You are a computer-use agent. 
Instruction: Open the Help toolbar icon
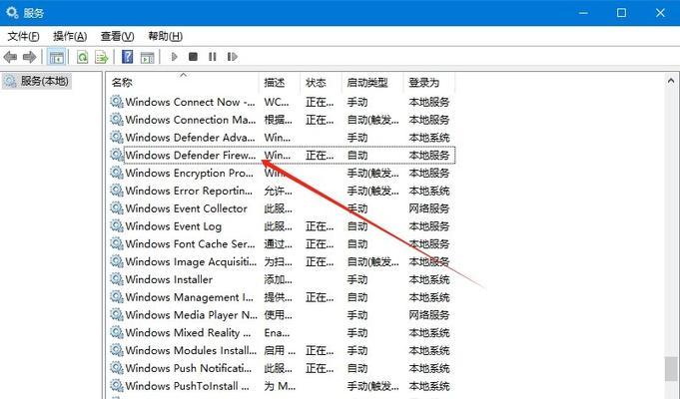[128, 57]
